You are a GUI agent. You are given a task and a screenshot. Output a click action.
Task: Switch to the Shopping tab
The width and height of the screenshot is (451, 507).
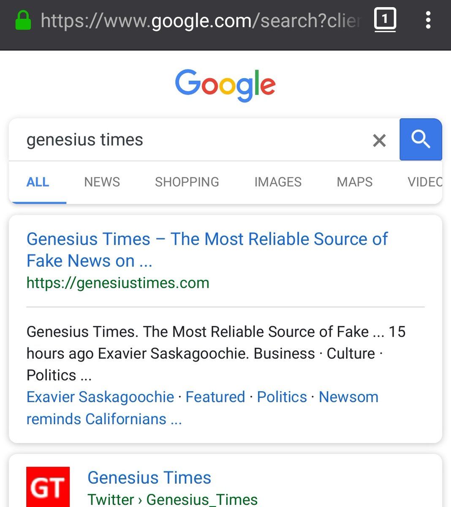point(187,182)
